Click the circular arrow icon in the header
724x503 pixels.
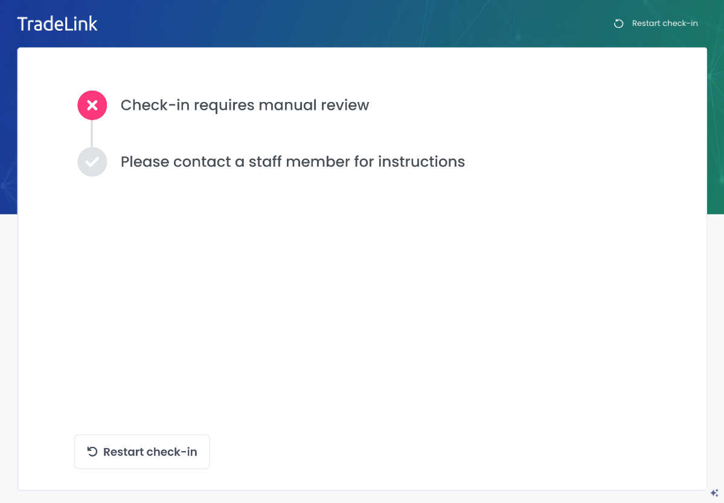(x=618, y=24)
